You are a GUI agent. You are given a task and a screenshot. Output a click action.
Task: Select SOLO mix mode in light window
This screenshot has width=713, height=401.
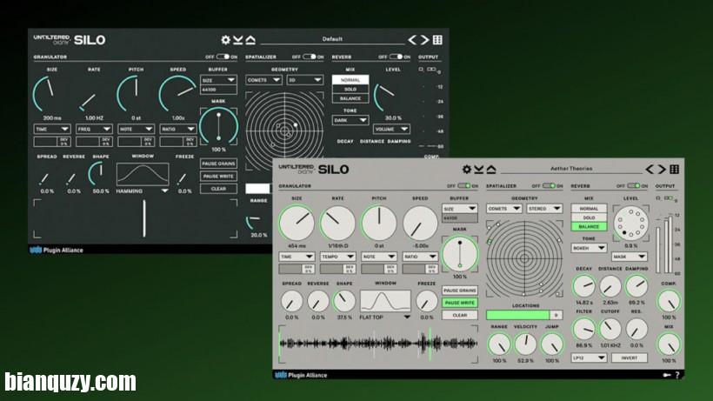[x=589, y=217]
